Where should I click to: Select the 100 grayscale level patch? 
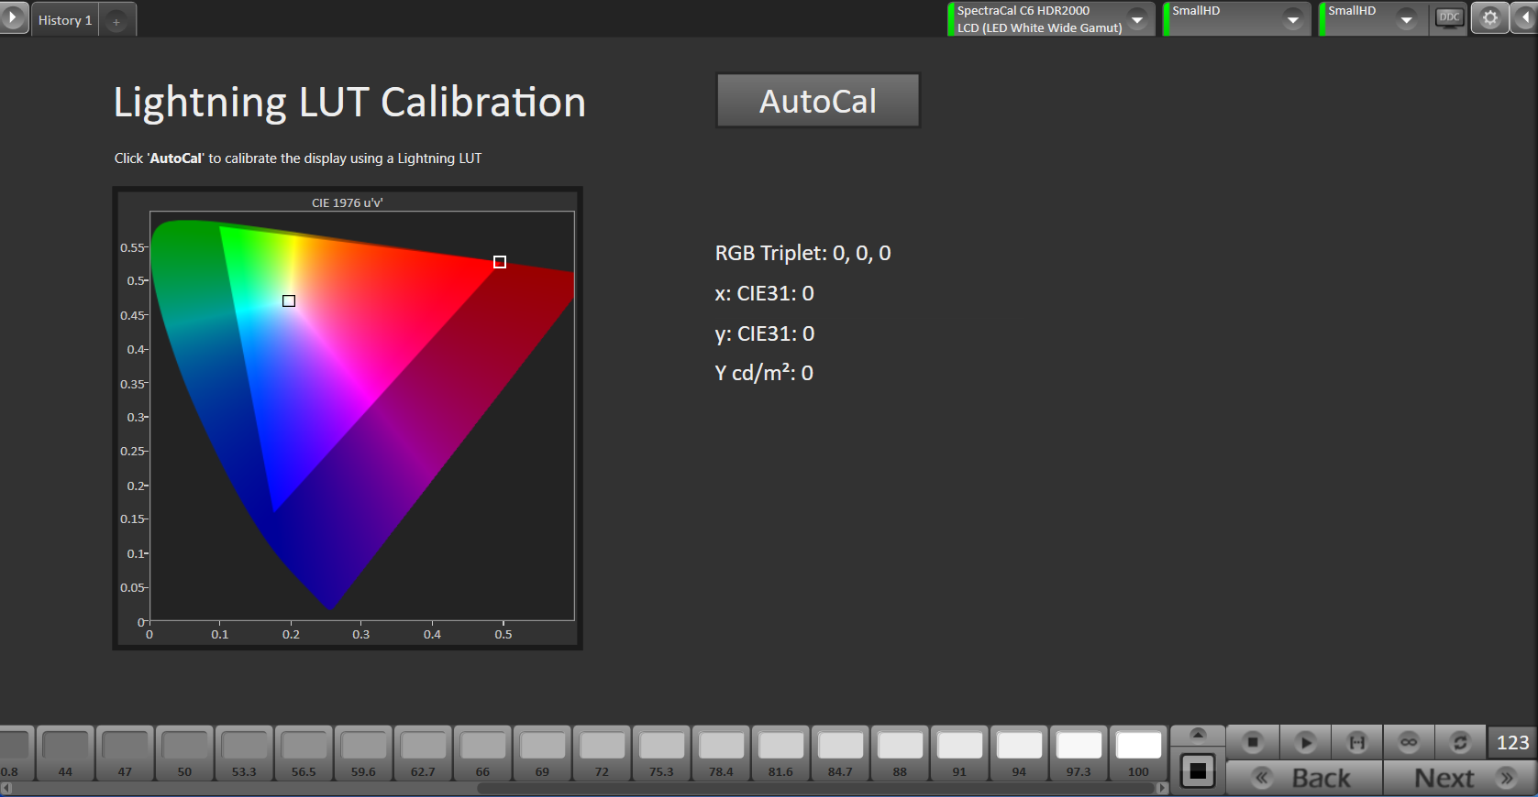click(1138, 753)
